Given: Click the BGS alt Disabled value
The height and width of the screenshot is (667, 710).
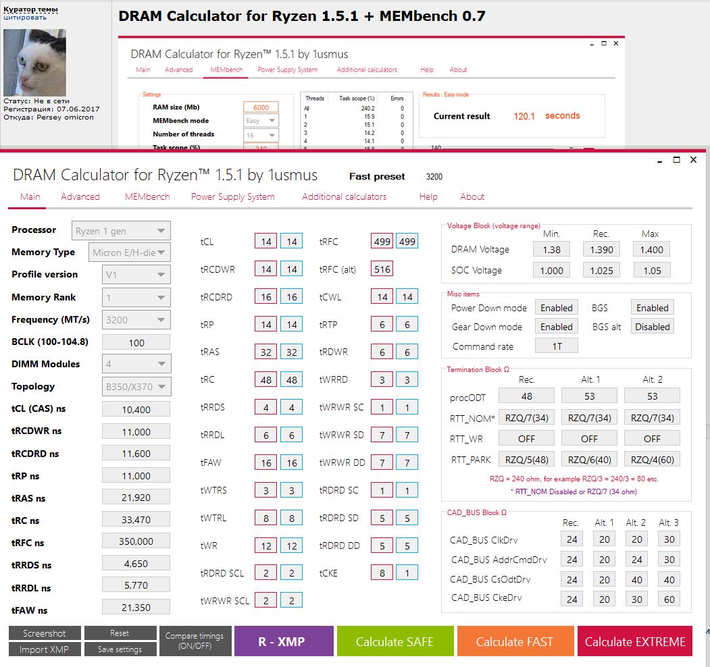Looking at the screenshot, I should click(x=652, y=327).
